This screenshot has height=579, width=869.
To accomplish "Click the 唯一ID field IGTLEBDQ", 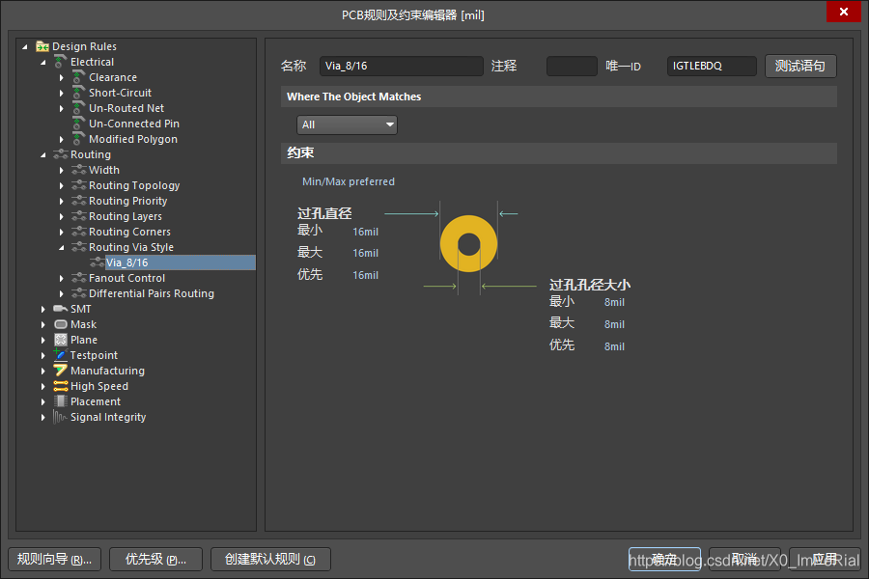I will tap(712, 66).
